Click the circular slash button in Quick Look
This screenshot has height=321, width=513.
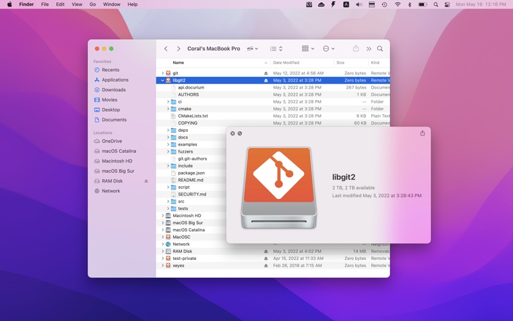240,134
